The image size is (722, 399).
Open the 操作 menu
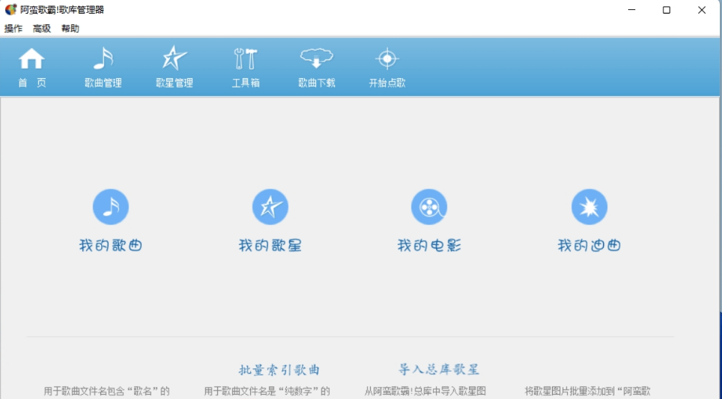coord(14,29)
